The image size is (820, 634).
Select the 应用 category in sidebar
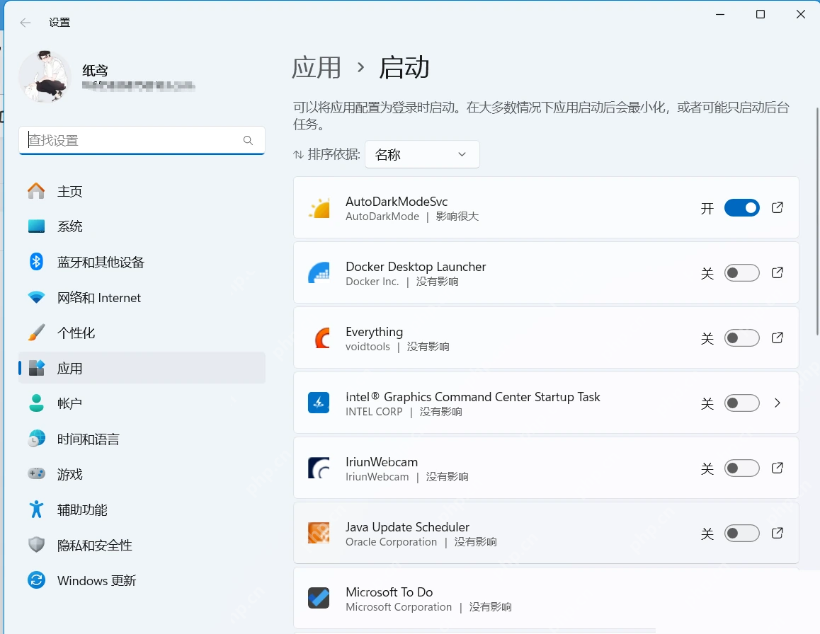point(142,368)
